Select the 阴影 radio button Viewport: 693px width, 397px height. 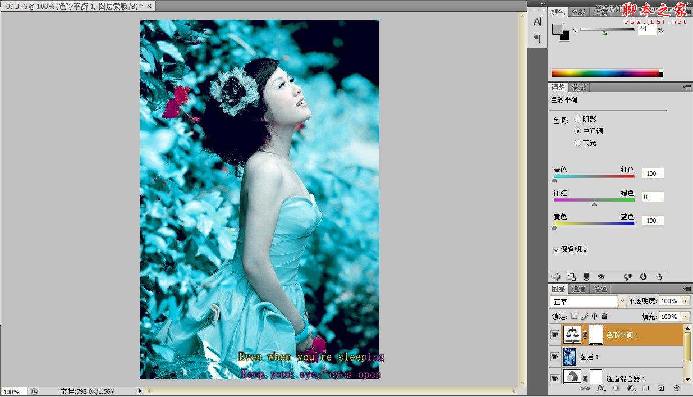click(x=577, y=119)
